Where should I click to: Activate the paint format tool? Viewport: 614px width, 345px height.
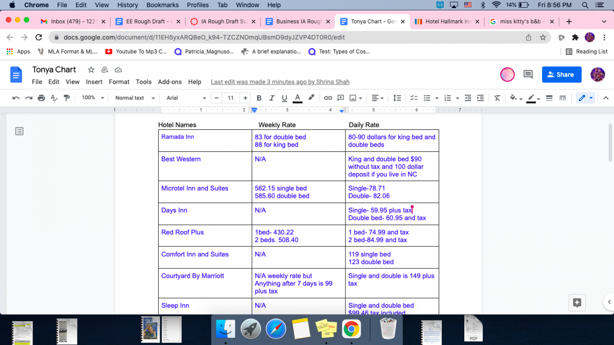(x=67, y=98)
